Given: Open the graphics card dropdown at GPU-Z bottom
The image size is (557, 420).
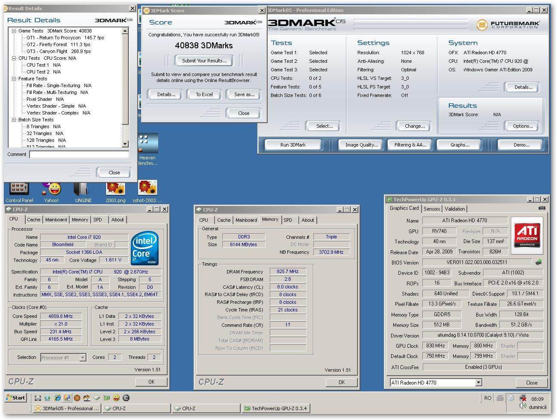Looking at the screenshot, I should (x=478, y=382).
